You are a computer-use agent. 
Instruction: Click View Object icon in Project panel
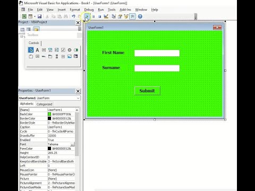(x=28, y=29)
